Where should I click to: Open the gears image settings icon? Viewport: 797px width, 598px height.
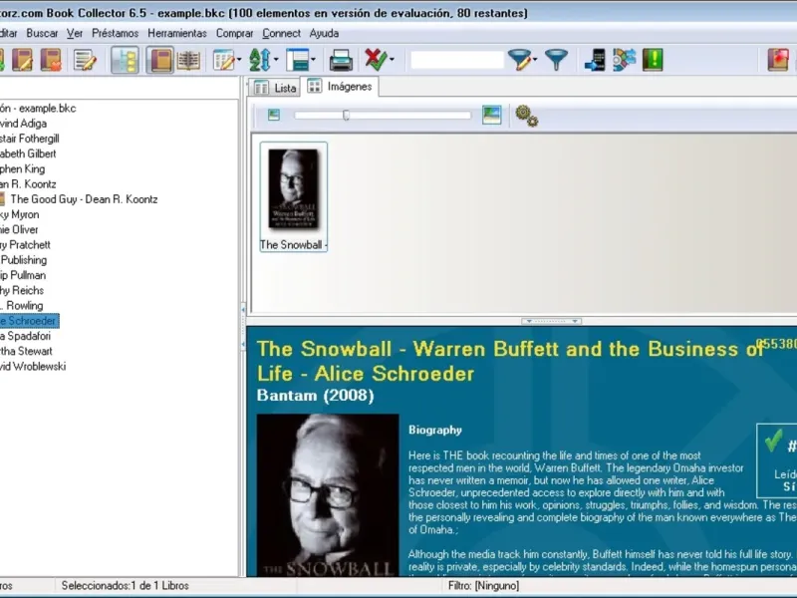(x=527, y=116)
